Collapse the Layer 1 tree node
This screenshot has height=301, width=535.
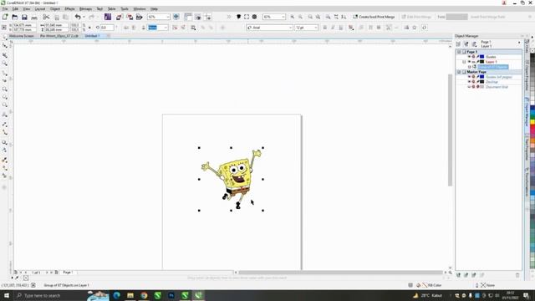pyautogui.click(x=464, y=62)
